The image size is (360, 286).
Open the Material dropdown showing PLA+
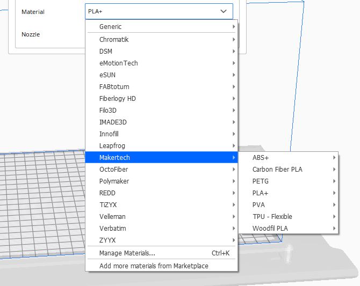(159, 11)
